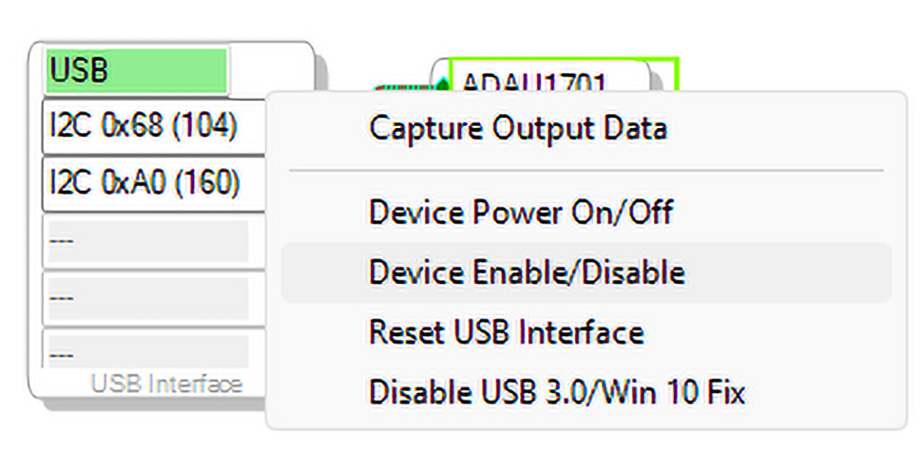Click the green pin on the ADAU1701 block
The width and height of the screenshot is (922, 450).
[441, 85]
